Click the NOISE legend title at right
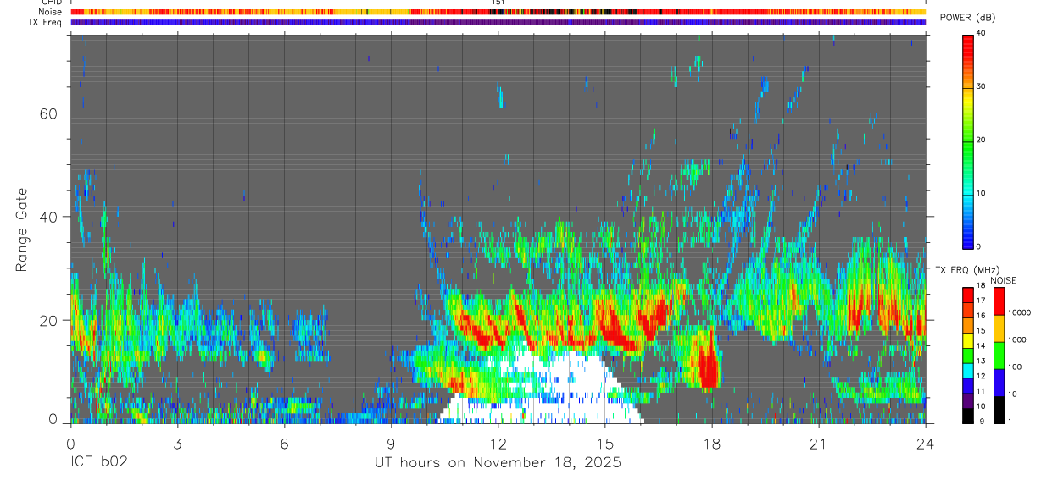Image resolution: width=1041 pixels, height=480 pixels. pyautogui.click(x=1003, y=280)
